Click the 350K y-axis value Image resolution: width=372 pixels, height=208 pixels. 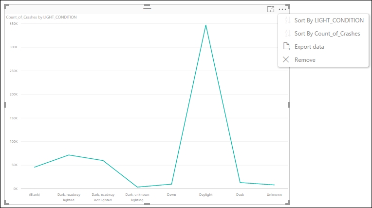pyautogui.click(x=14, y=24)
